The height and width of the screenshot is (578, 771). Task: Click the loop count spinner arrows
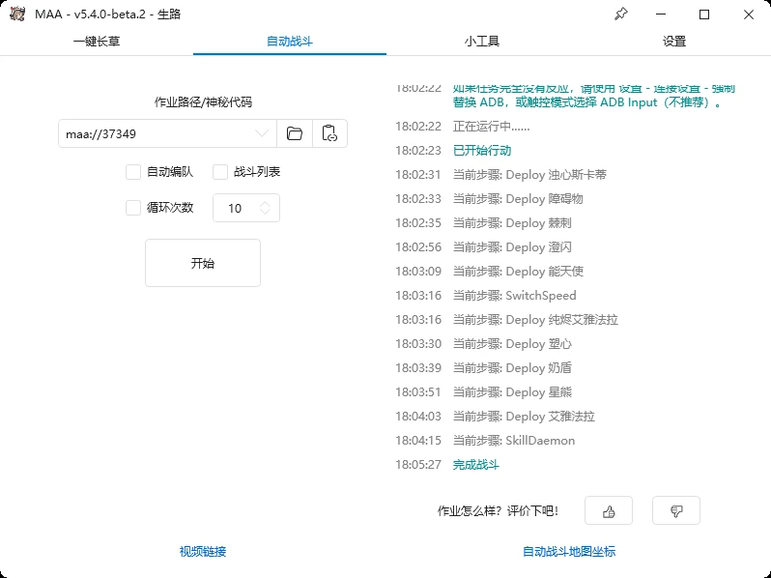(265, 208)
